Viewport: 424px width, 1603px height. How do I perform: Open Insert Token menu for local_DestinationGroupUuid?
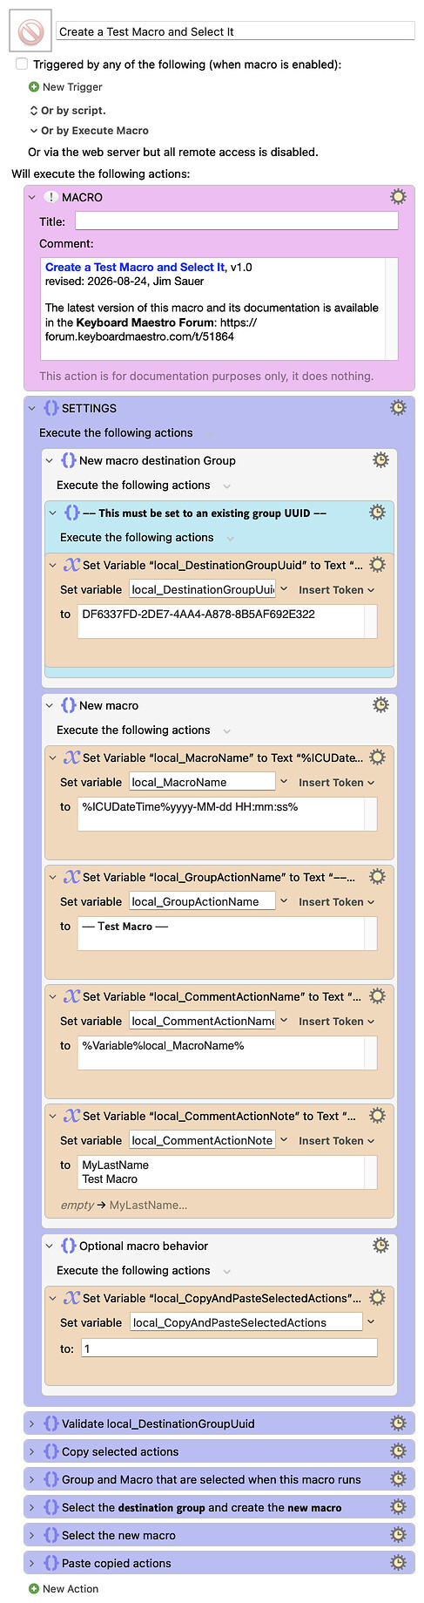click(336, 590)
